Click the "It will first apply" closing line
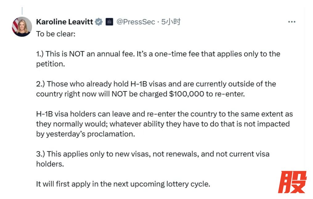 (123, 184)
